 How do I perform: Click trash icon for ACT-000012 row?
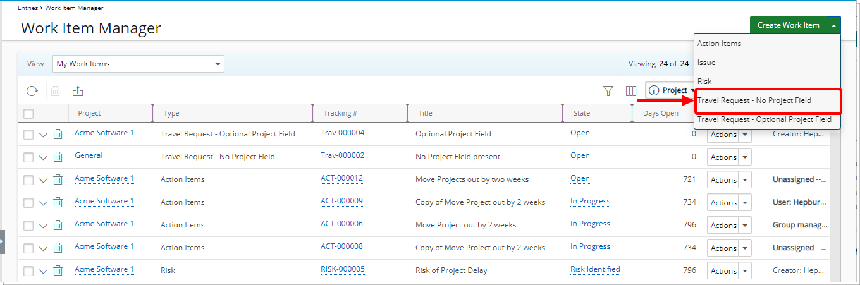[x=58, y=179]
